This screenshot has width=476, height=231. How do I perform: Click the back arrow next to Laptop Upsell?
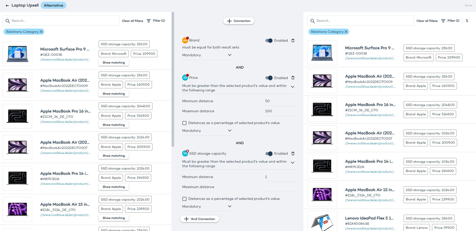[x=7, y=6]
